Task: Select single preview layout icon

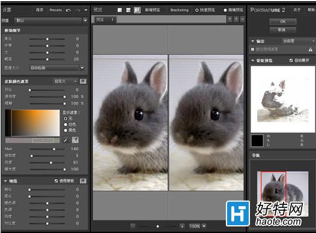Action: pos(120,10)
